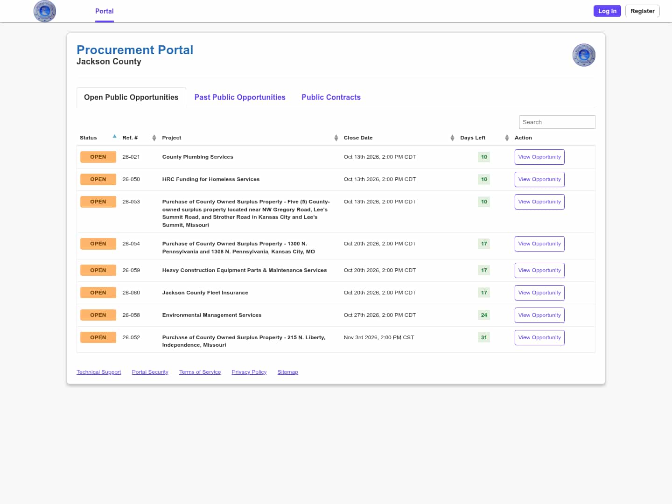Click the Jackson County seal beside portal heading
The height and width of the screenshot is (504, 672).
pos(584,55)
